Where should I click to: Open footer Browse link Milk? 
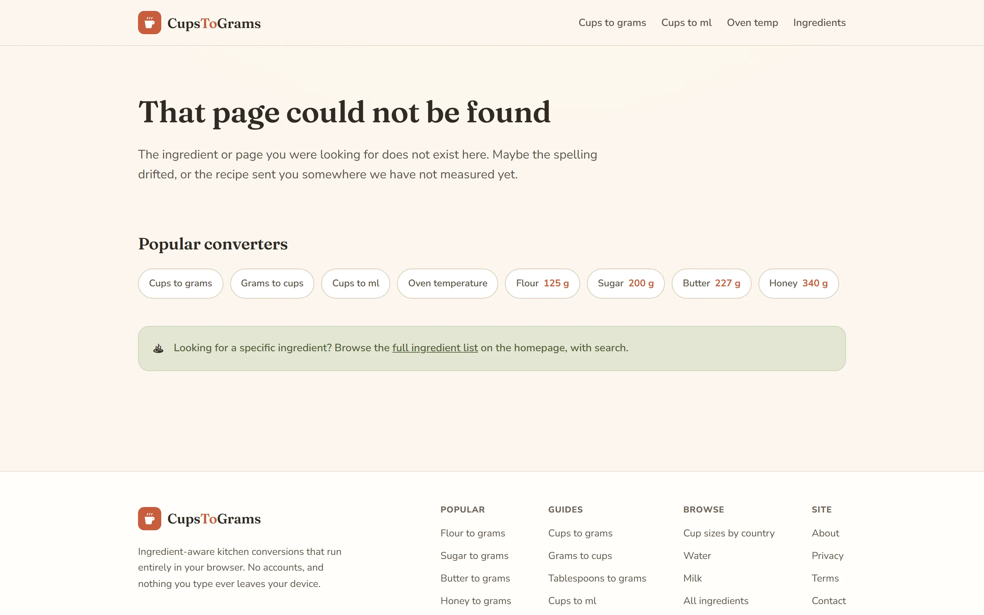point(693,578)
